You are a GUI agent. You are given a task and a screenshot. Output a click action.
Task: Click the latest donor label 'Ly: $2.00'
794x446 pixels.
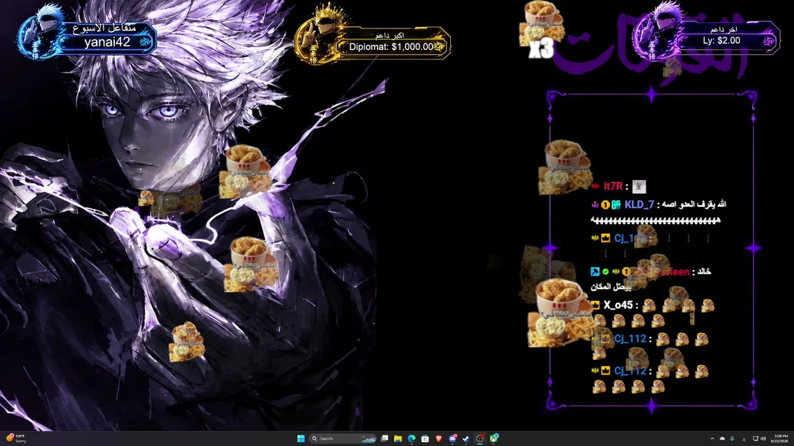click(721, 40)
